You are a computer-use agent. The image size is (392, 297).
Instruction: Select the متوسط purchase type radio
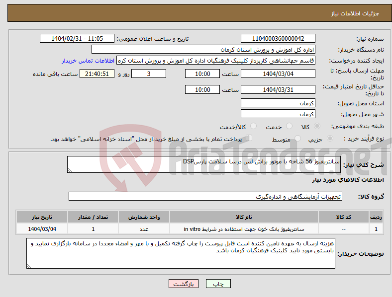click(x=298, y=139)
